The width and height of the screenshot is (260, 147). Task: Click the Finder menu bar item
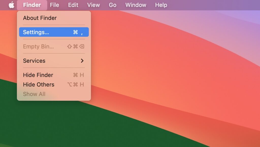coord(32,5)
